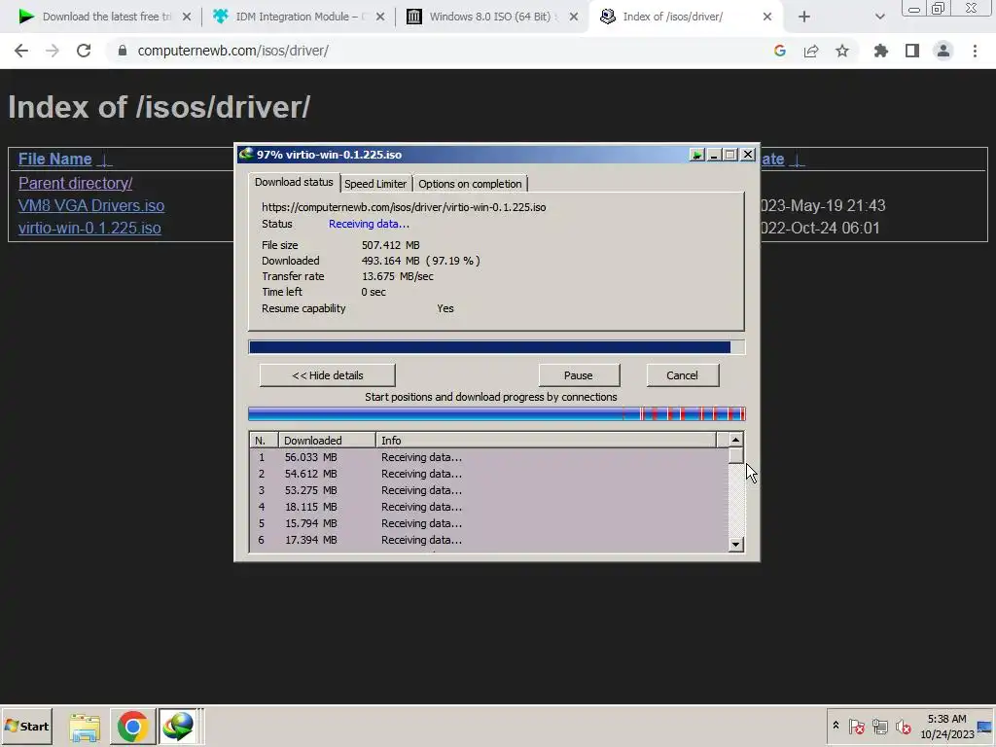
Task: Select connection row 1 with 56.033 MB
Action: 489,457
